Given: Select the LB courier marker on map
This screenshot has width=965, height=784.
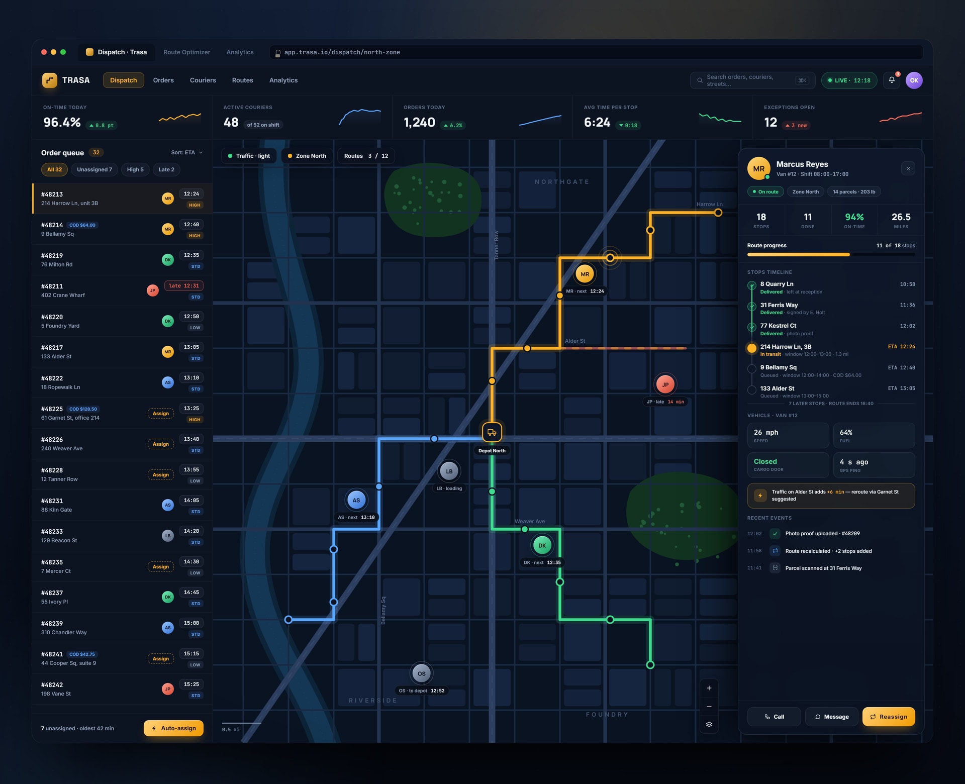Looking at the screenshot, I should pos(449,471).
